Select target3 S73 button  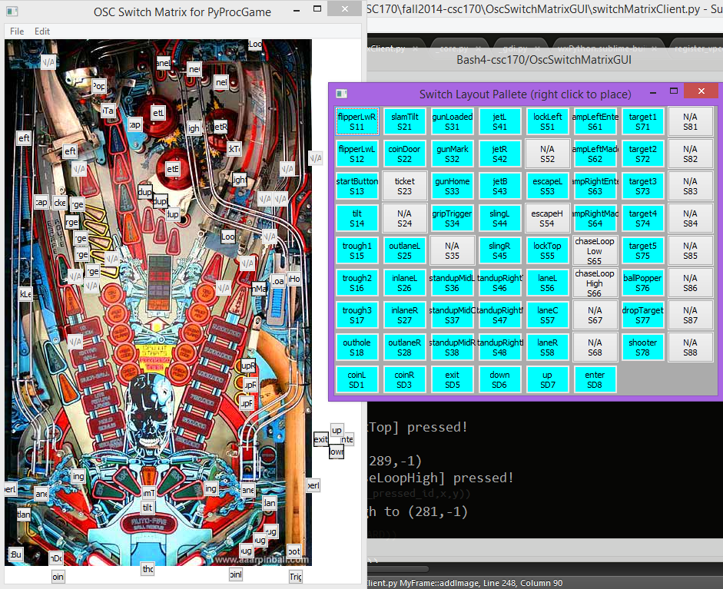643,186
